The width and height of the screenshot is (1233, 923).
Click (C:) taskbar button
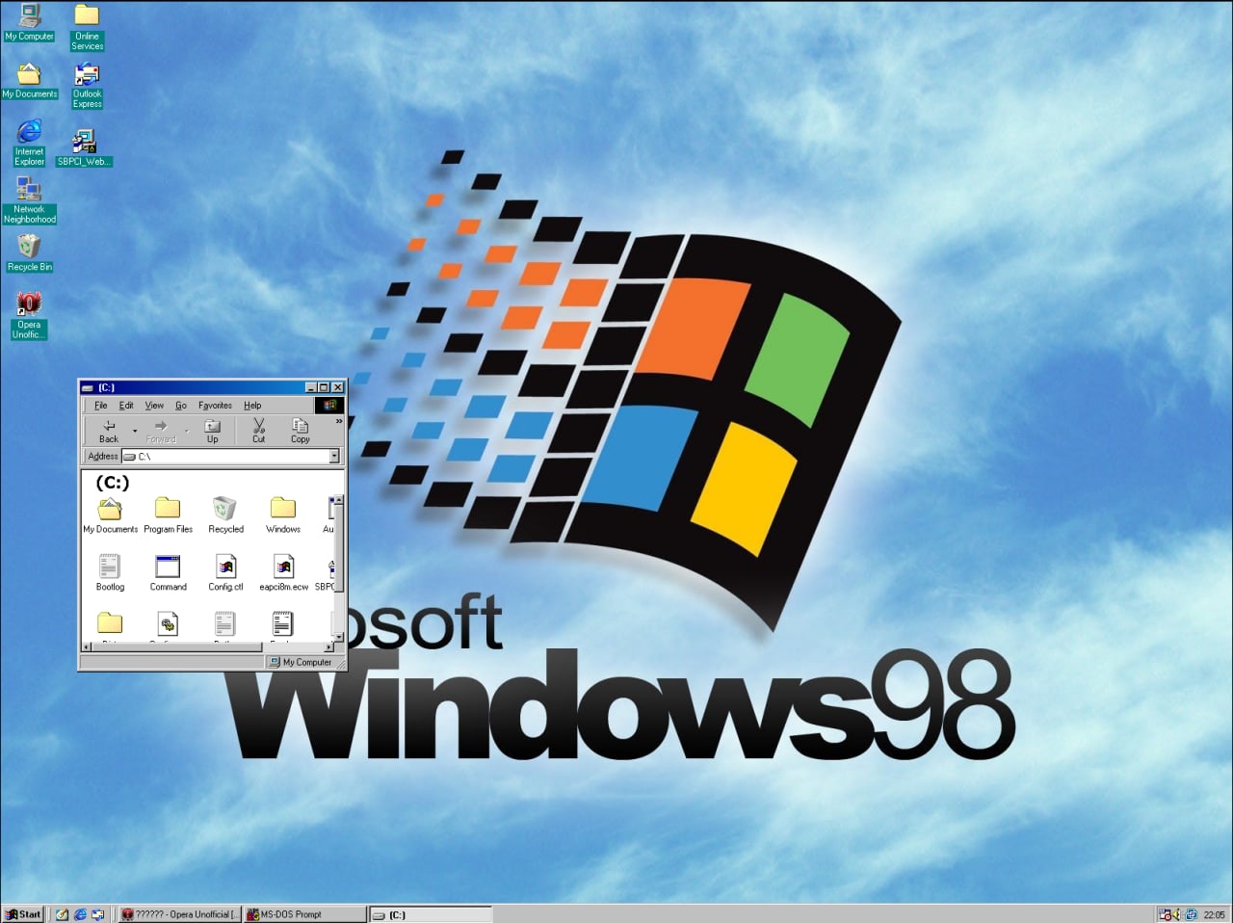[x=431, y=914]
